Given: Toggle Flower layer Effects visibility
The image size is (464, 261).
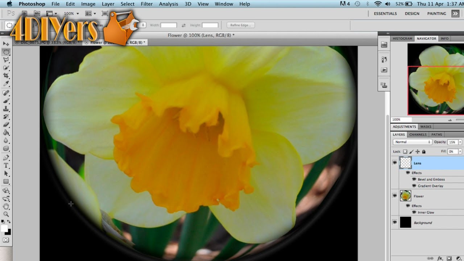Looking at the screenshot, I should tap(408, 206).
